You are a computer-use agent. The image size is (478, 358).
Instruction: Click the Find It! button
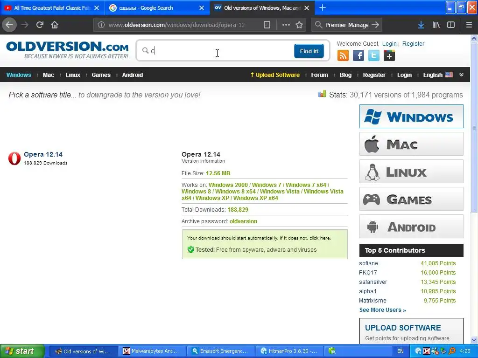pos(309,51)
